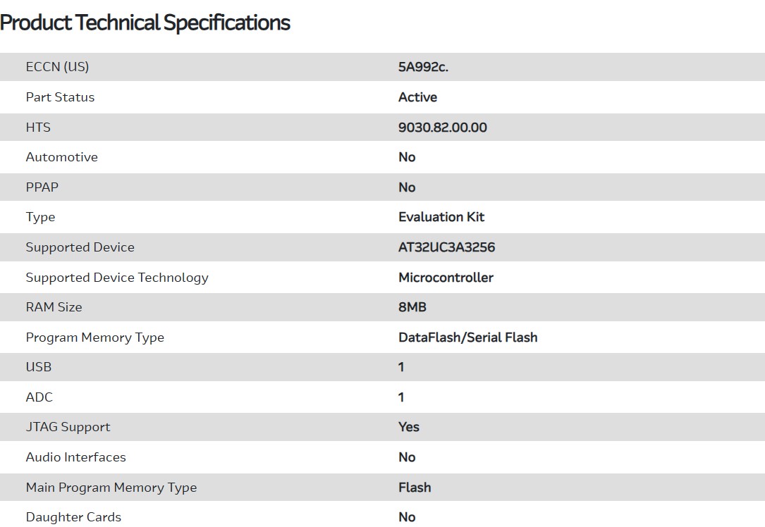Click the Active part status value
This screenshot has width=765, height=527.
(417, 97)
